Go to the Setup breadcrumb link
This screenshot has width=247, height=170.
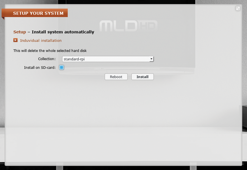coord(19,32)
